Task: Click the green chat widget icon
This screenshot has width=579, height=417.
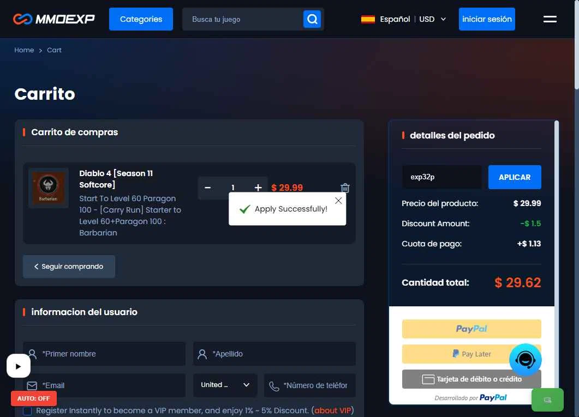Action: tap(547, 400)
